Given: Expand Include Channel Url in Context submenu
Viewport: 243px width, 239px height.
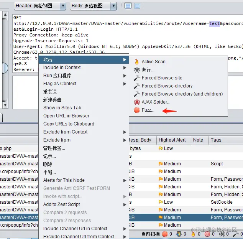Looking at the screenshot, I should point(125,229).
